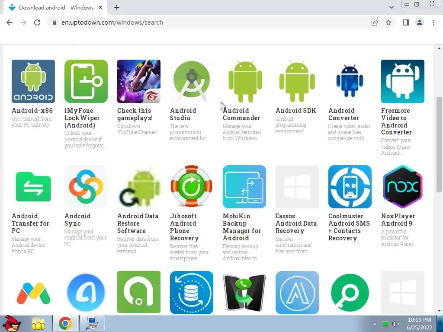Click the page vertical scrollbar thumb
The image size is (443, 332).
(x=439, y=145)
